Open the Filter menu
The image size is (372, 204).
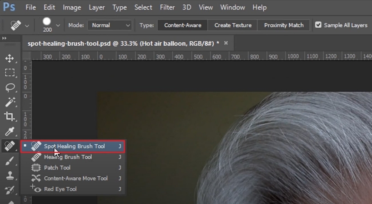coord(167,7)
